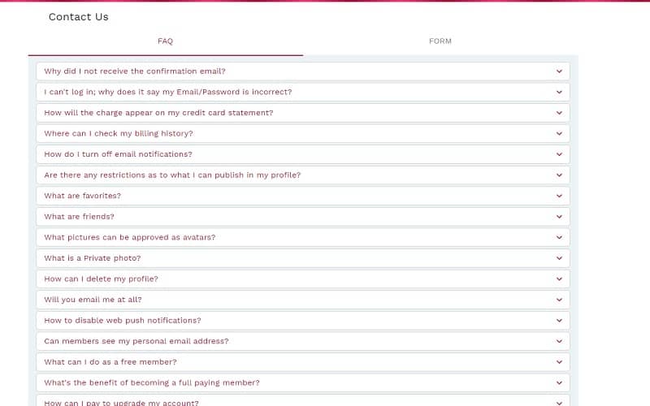The width and height of the screenshot is (650, 406).
Task: Click chevron beside 'What are friends?'
Action: click(559, 217)
